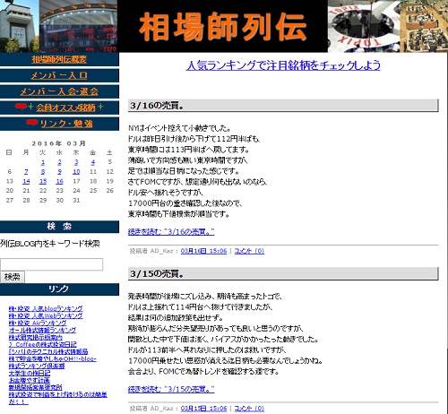Click the red badge beside リンク・勉強
The image size is (448, 414).
(32, 123)
